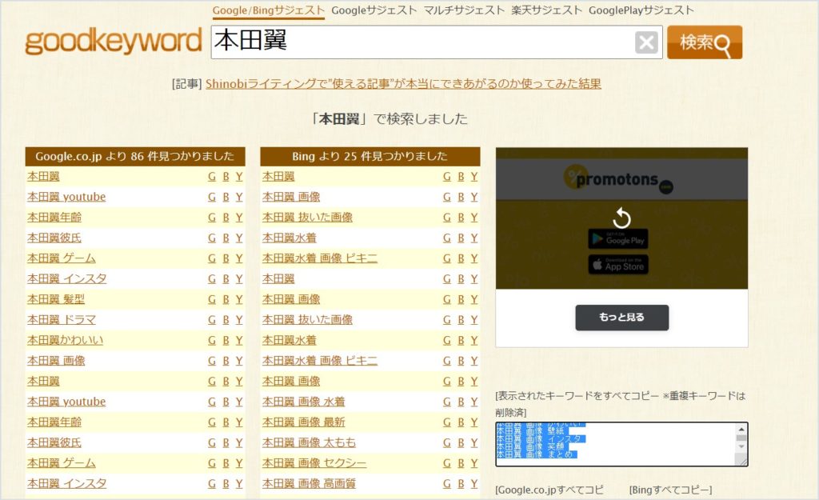Clear the search box with the X button
The height and width of the screenshot is (500, 819).
pyautogui.click(x=646, y=42)
